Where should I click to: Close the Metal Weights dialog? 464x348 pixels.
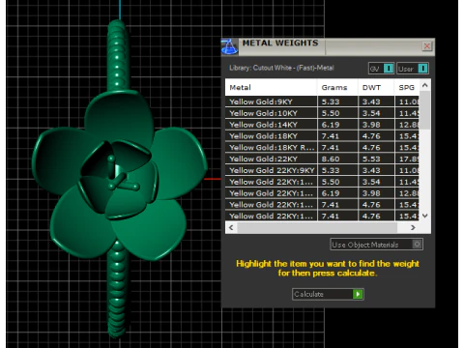pyautogui.click(x=427, y=46)
